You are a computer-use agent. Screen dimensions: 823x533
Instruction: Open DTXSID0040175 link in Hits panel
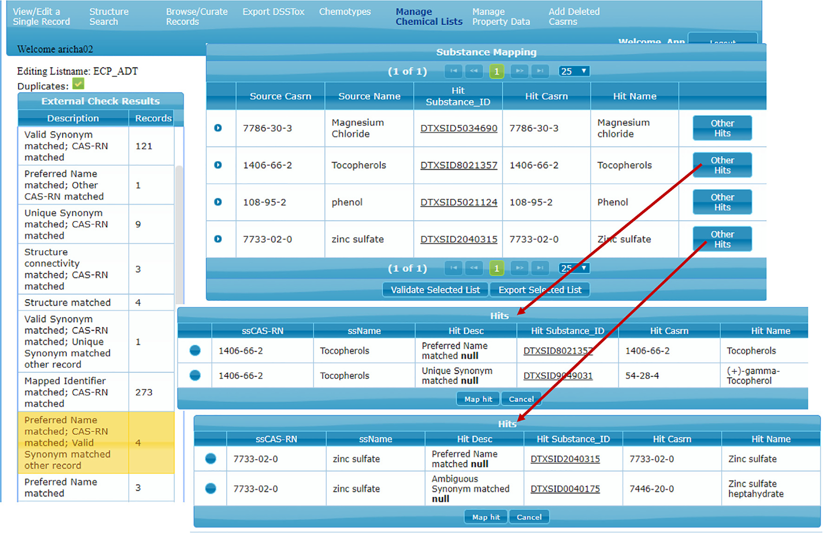pyautogui.click(x=565, y=488)
